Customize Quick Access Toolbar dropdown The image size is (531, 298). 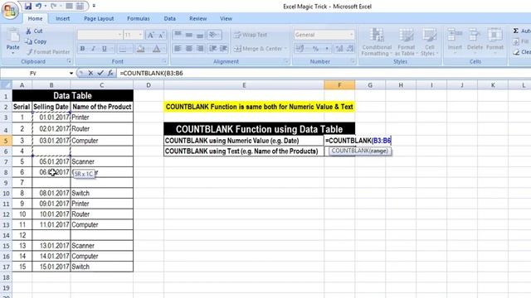tap(94, 6)
